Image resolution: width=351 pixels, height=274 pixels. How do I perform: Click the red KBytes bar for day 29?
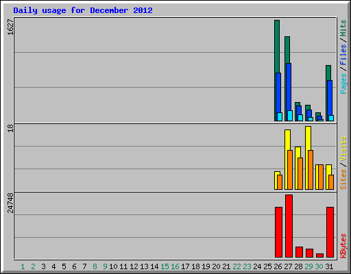point(309,253)
